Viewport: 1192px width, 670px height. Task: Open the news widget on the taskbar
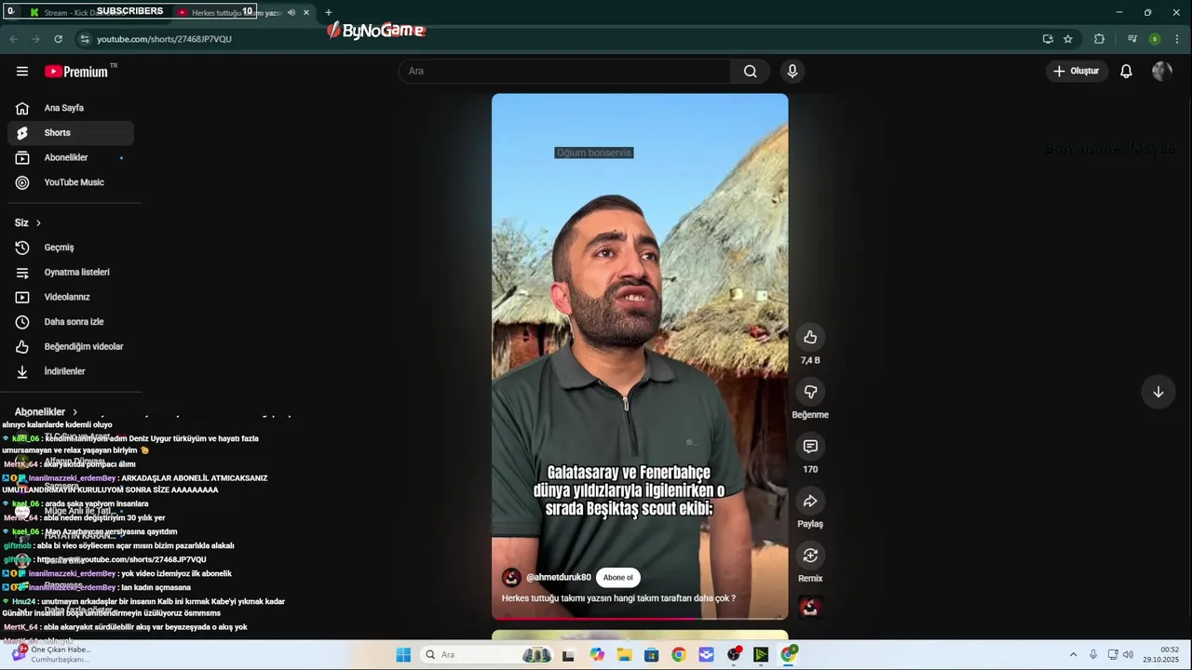(51, 655)
